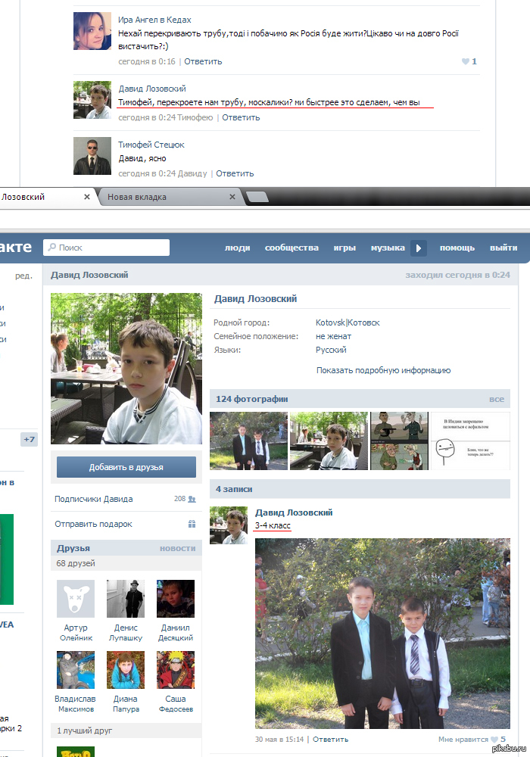Open Артур Олейник's friend avatar
Viewport: 530px width, 757px height.
(76, 599)
